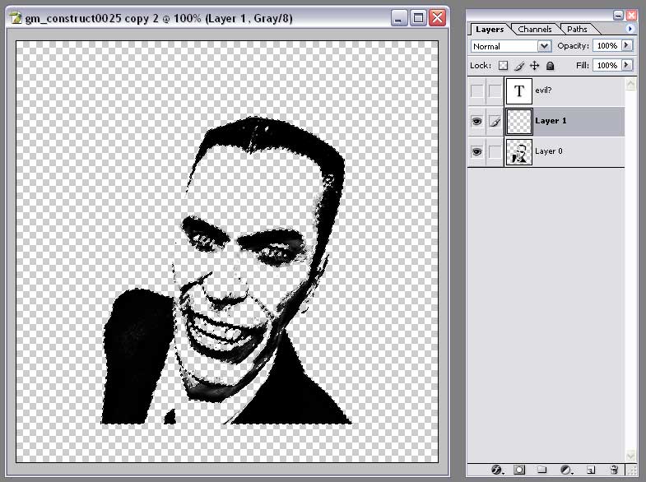Hide Layer 0 with its eye icon

point(476,152)
